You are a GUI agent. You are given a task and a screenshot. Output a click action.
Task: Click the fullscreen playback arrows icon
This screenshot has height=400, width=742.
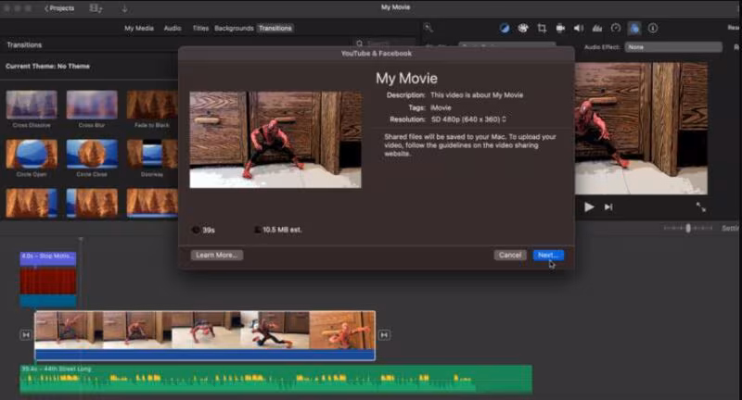click(701, 206)
